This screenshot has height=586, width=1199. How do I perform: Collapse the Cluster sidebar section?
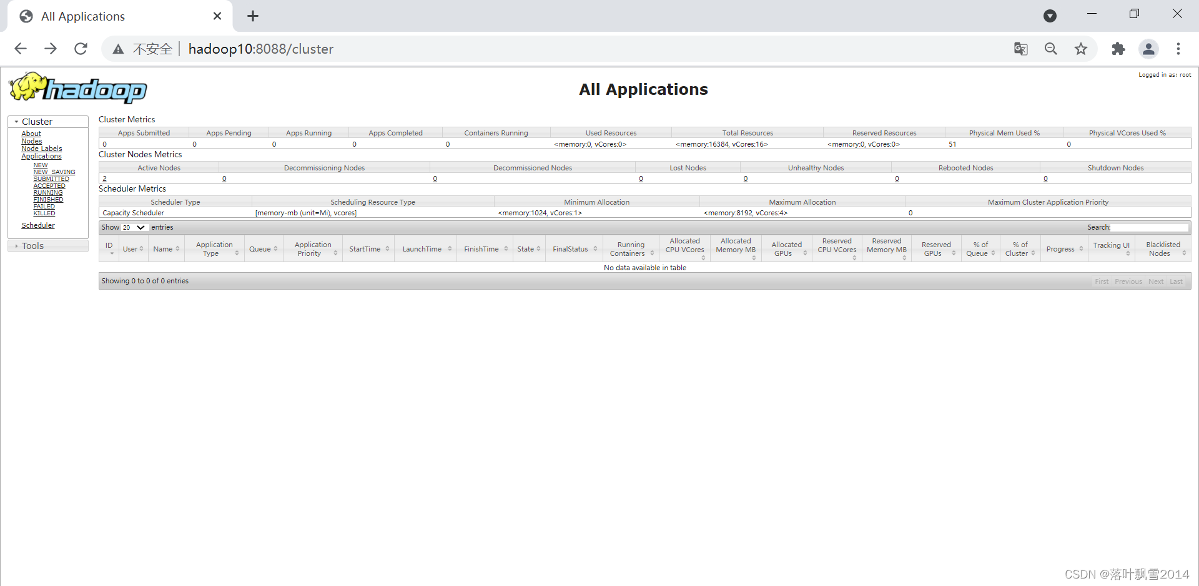pyautogui.click(x=48, y=122)
